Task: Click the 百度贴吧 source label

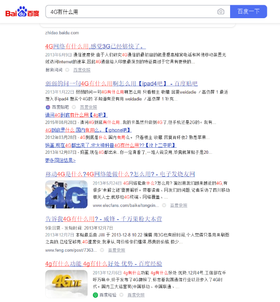Action: click(60, 107)
